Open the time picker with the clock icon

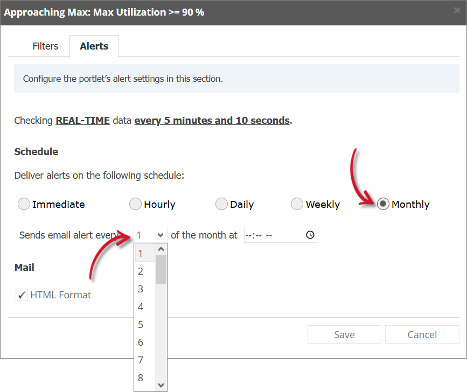pos(309,235)
